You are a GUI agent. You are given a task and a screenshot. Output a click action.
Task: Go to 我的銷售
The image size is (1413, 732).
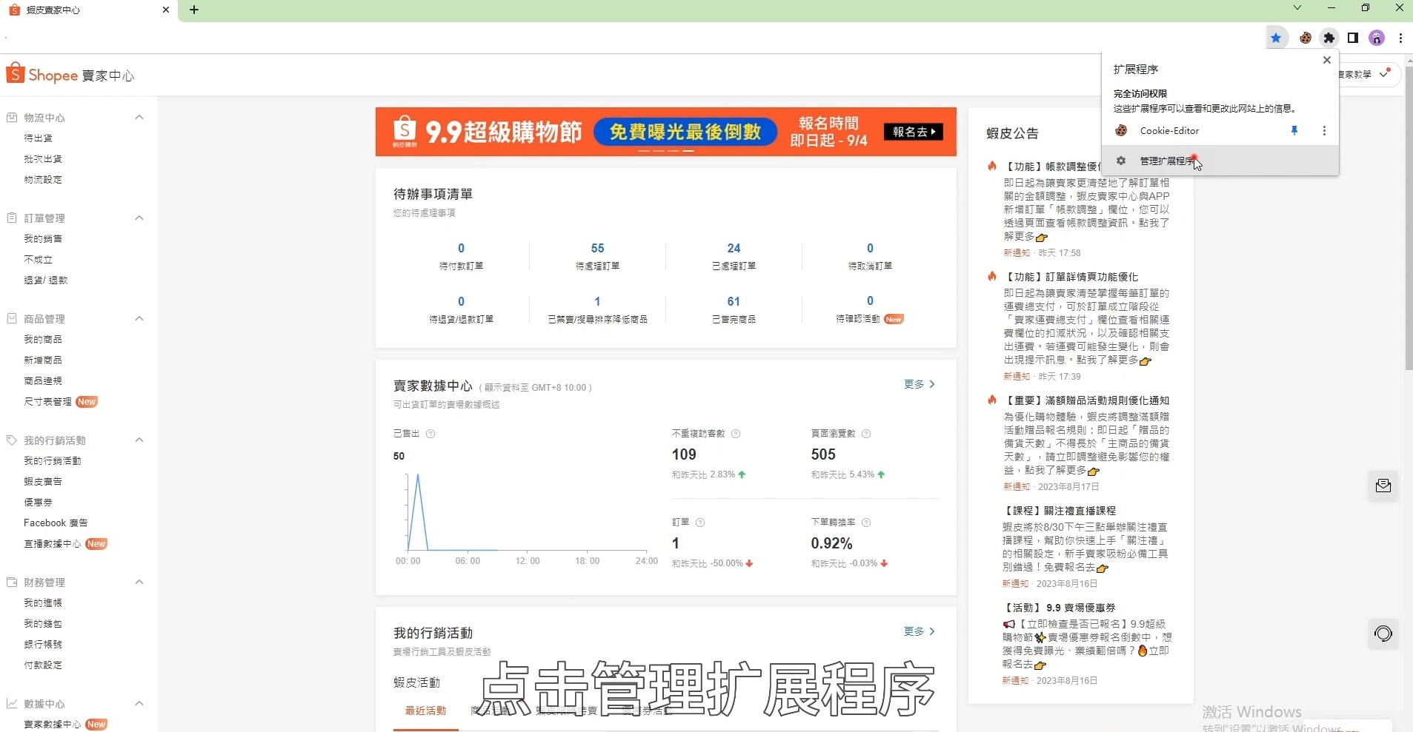coord(43,238)
